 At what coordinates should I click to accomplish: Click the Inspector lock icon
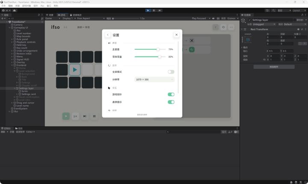click(x=302, y=15)
